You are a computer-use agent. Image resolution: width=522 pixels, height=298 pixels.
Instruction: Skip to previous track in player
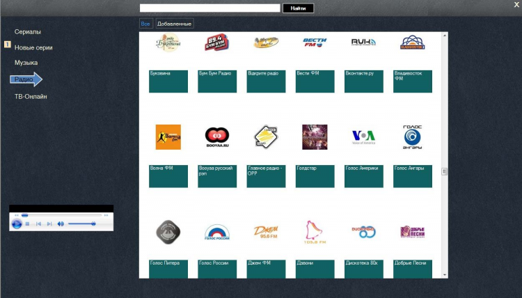[x=38, y=223]
